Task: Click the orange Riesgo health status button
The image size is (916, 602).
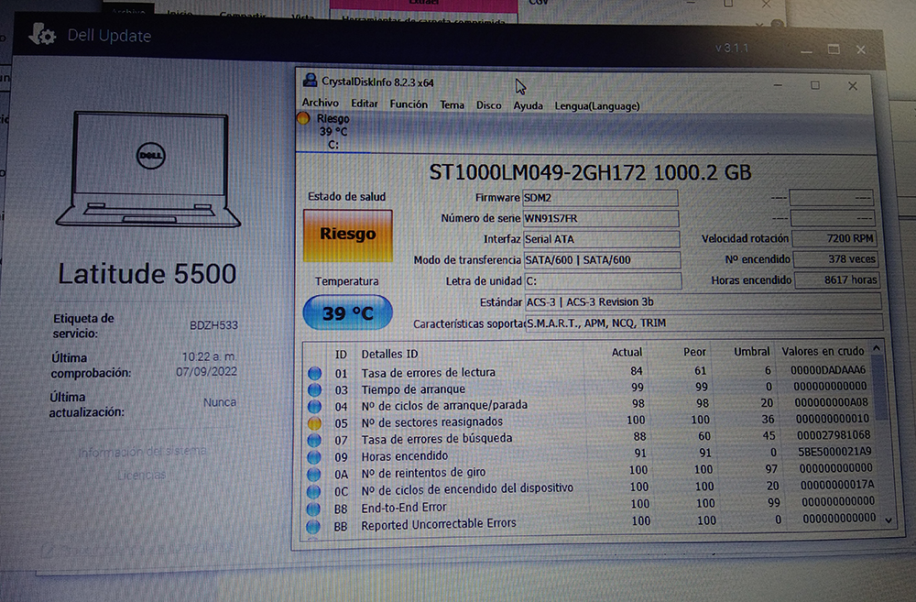Action: (x=347, y=235)
